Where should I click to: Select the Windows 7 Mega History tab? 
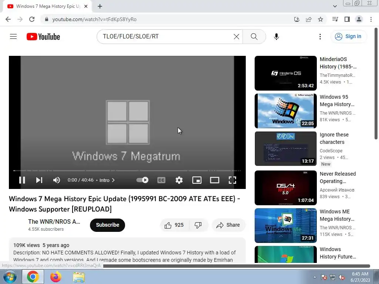pos(47,7)
